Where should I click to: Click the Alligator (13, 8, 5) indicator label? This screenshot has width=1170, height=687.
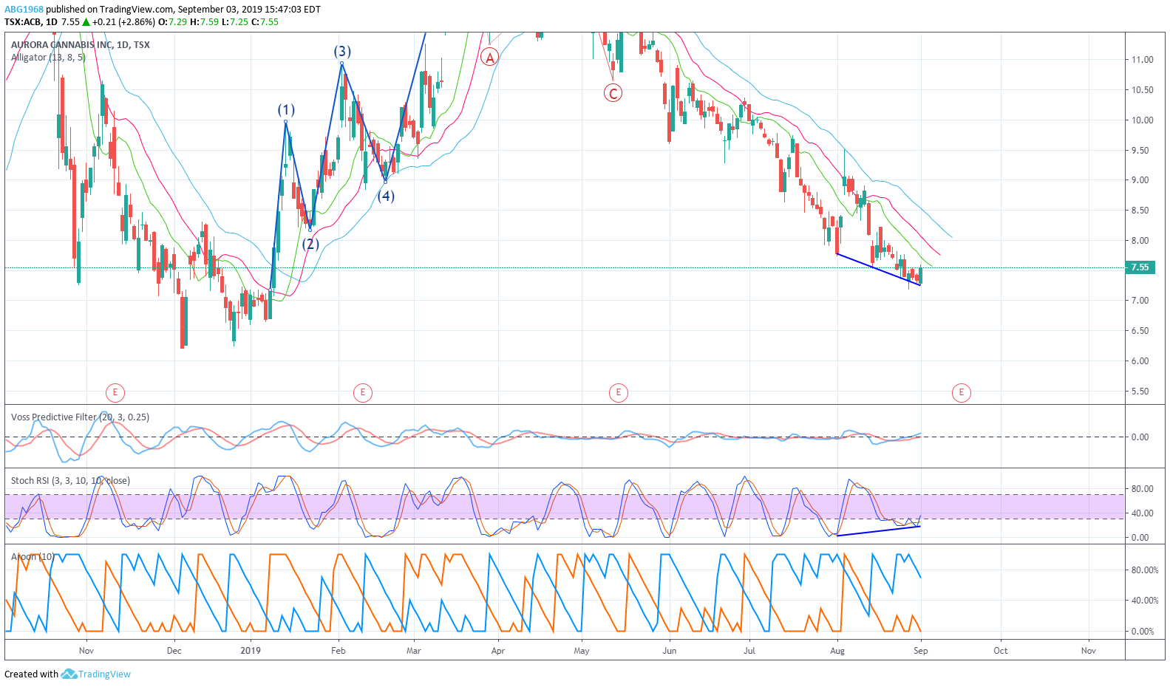click(x=48, y=57)
